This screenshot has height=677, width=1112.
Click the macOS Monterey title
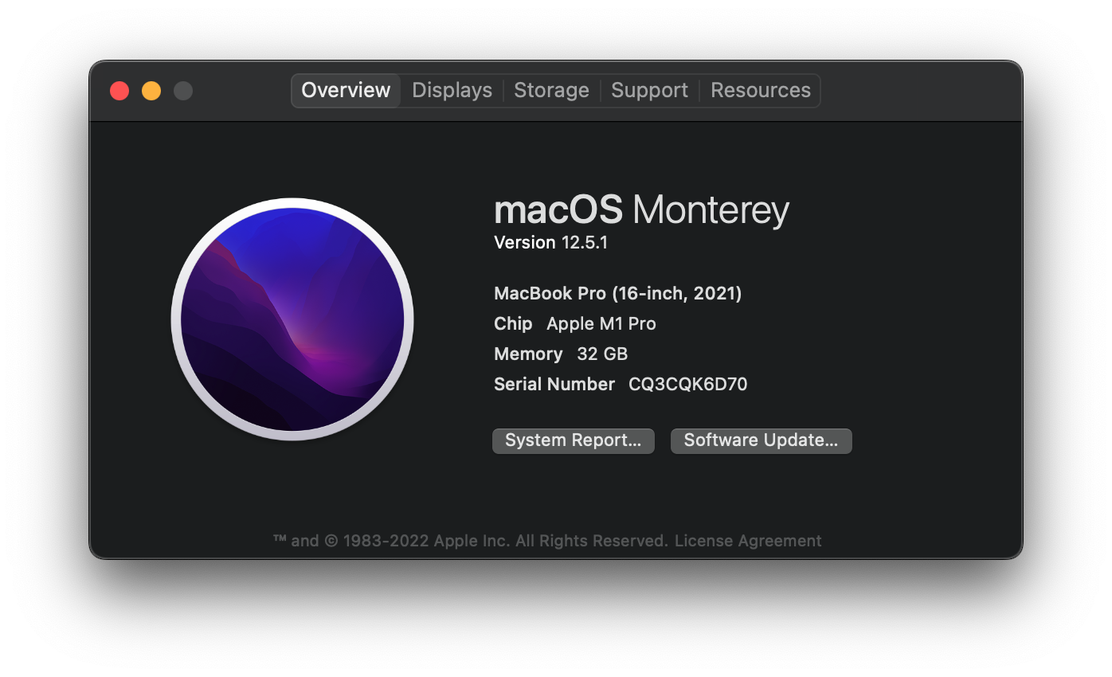642,210
